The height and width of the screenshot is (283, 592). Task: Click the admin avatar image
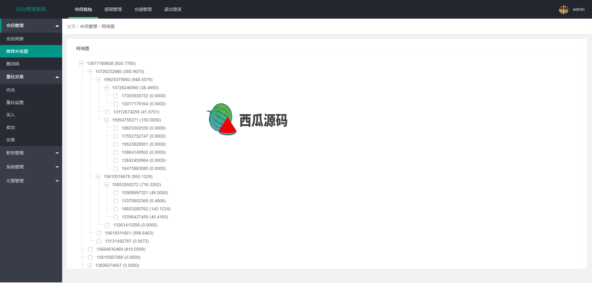(563, 9)
